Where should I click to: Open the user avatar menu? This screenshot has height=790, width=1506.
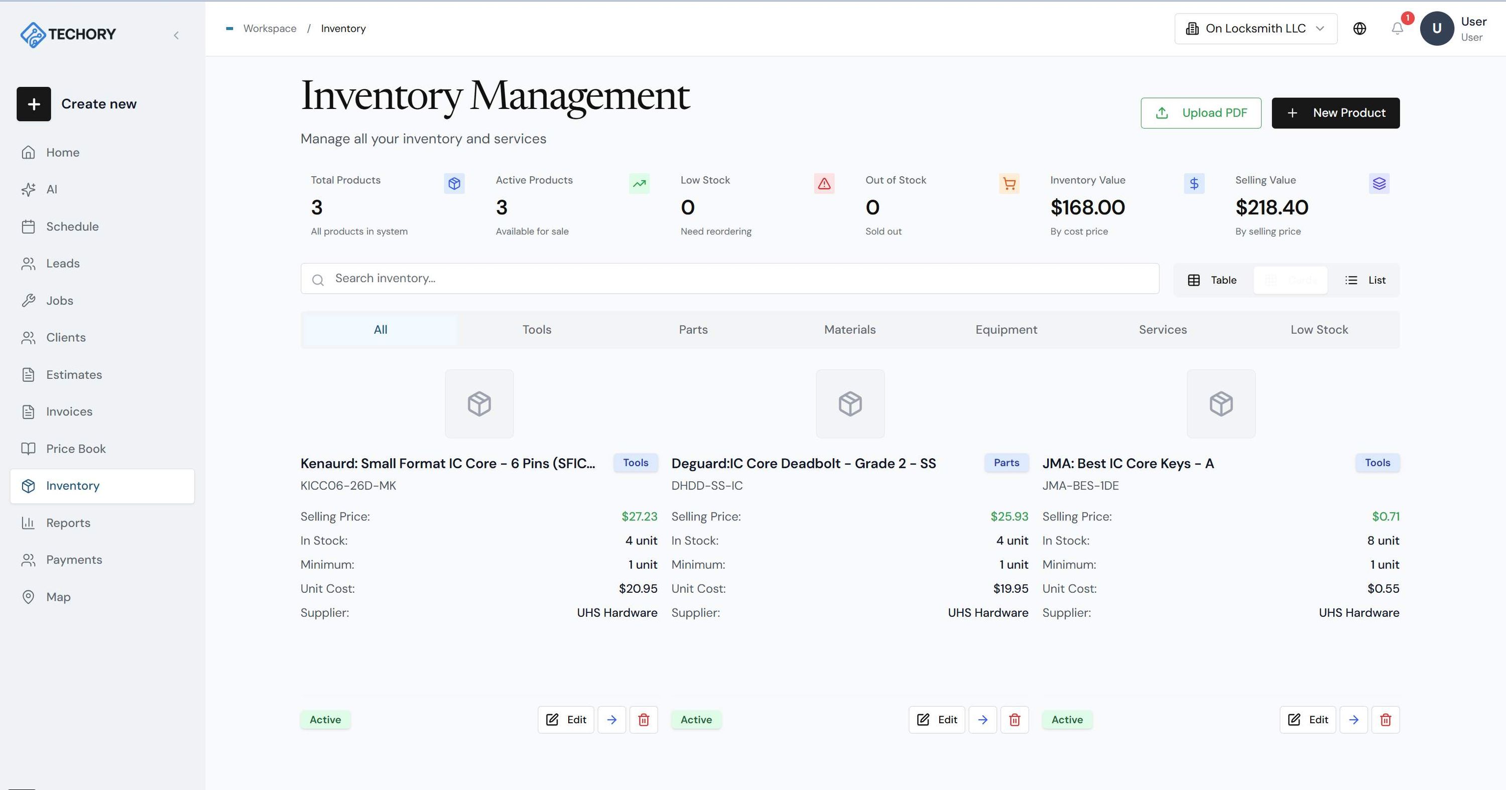point(1436,29)
